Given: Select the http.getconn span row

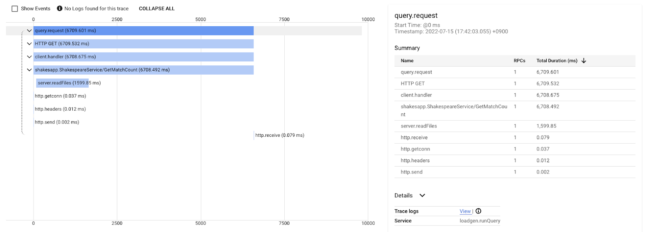Looking at the screenshot, I should coord(60,96).
